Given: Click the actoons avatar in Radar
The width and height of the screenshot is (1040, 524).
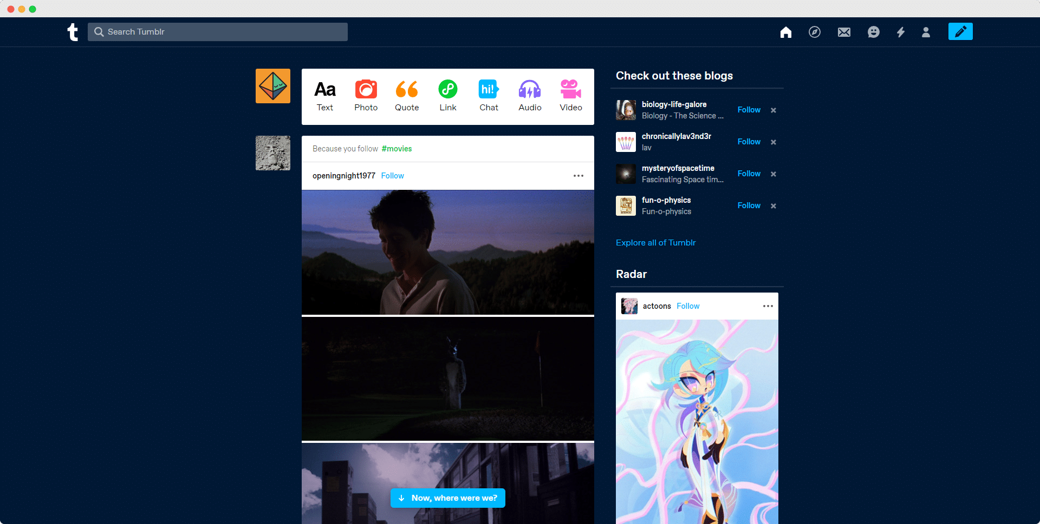Looking at the screenshot, I should [x=629, y=306].
